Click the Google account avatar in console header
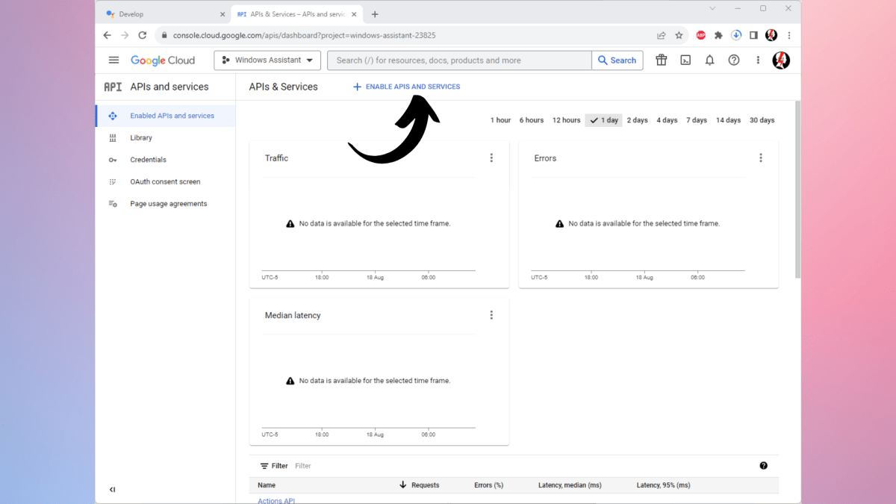 (781, 60)
